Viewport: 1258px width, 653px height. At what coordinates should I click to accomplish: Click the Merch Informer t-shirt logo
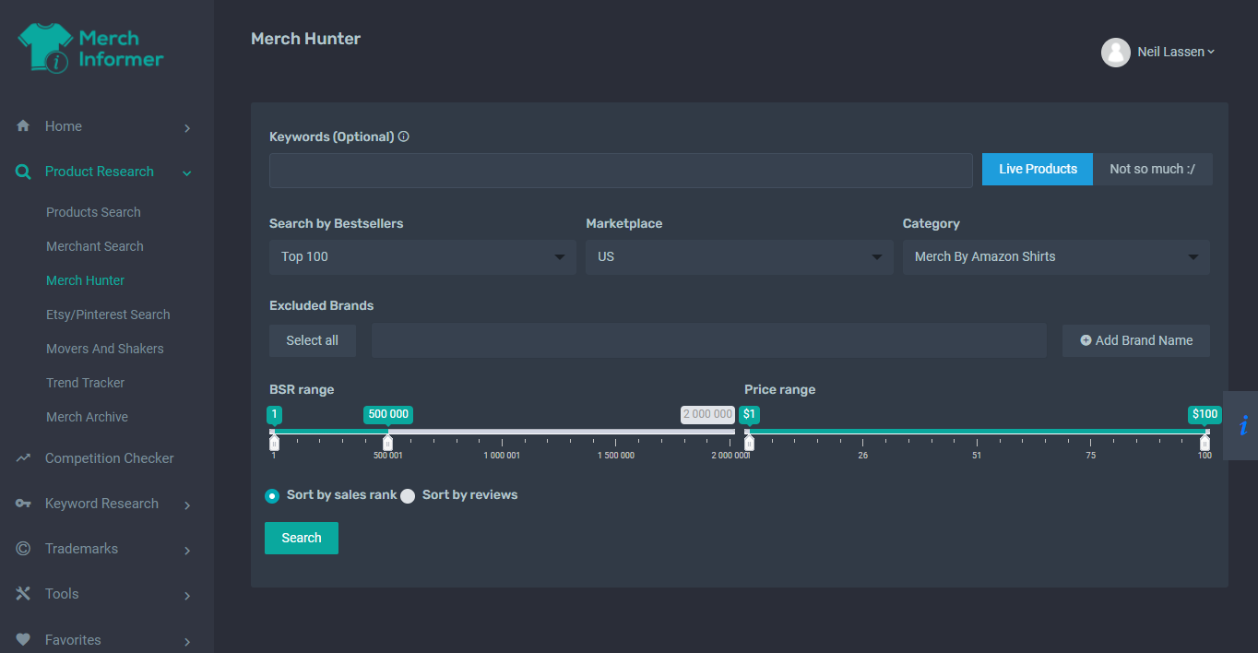(46, 49)
